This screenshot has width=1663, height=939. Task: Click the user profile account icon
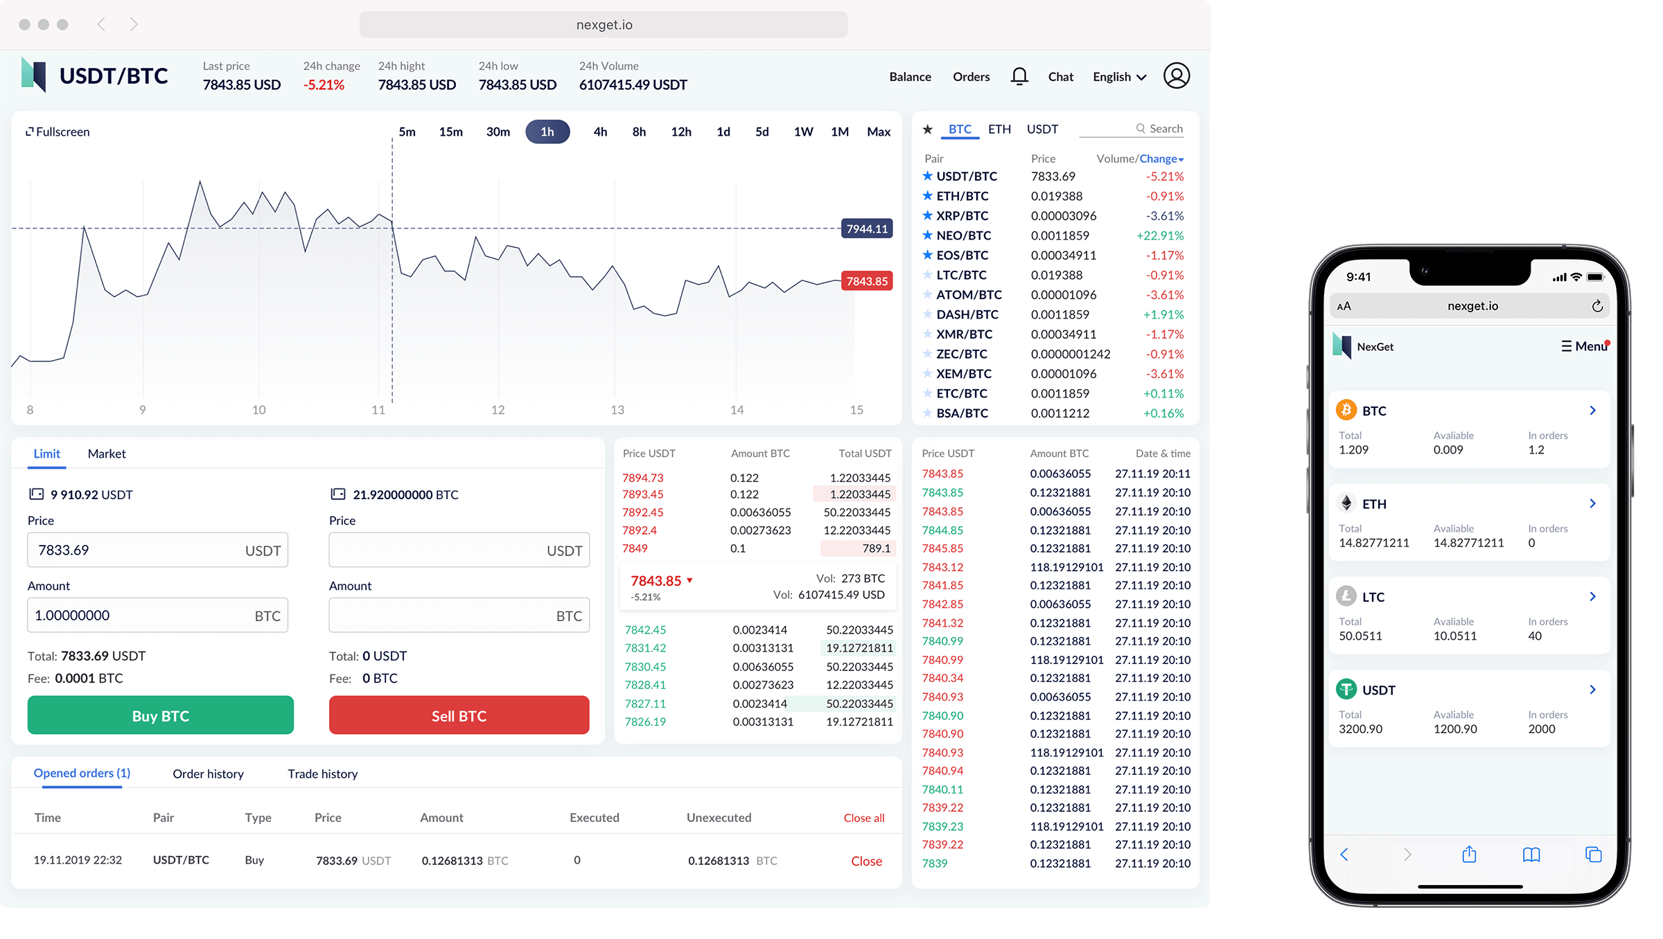(x=1177, y=76)
